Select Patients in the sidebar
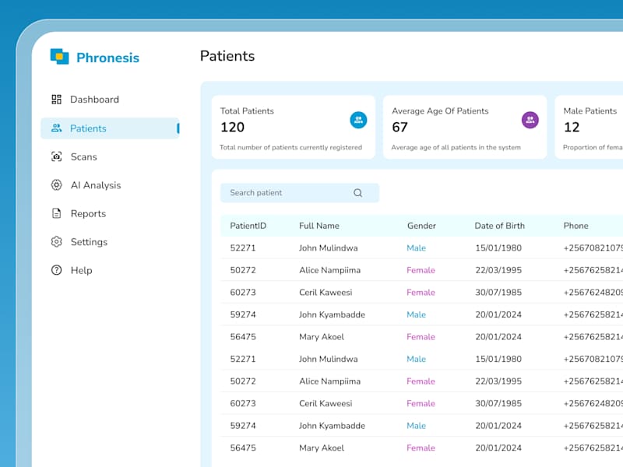The height and width of the screenshot is (467, 623). tap(110, 128)
